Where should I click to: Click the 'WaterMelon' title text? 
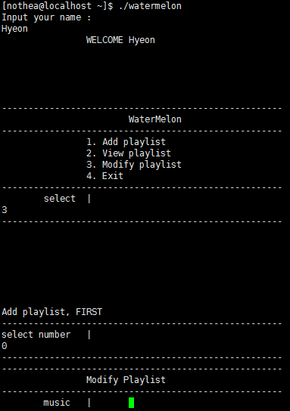155,119
